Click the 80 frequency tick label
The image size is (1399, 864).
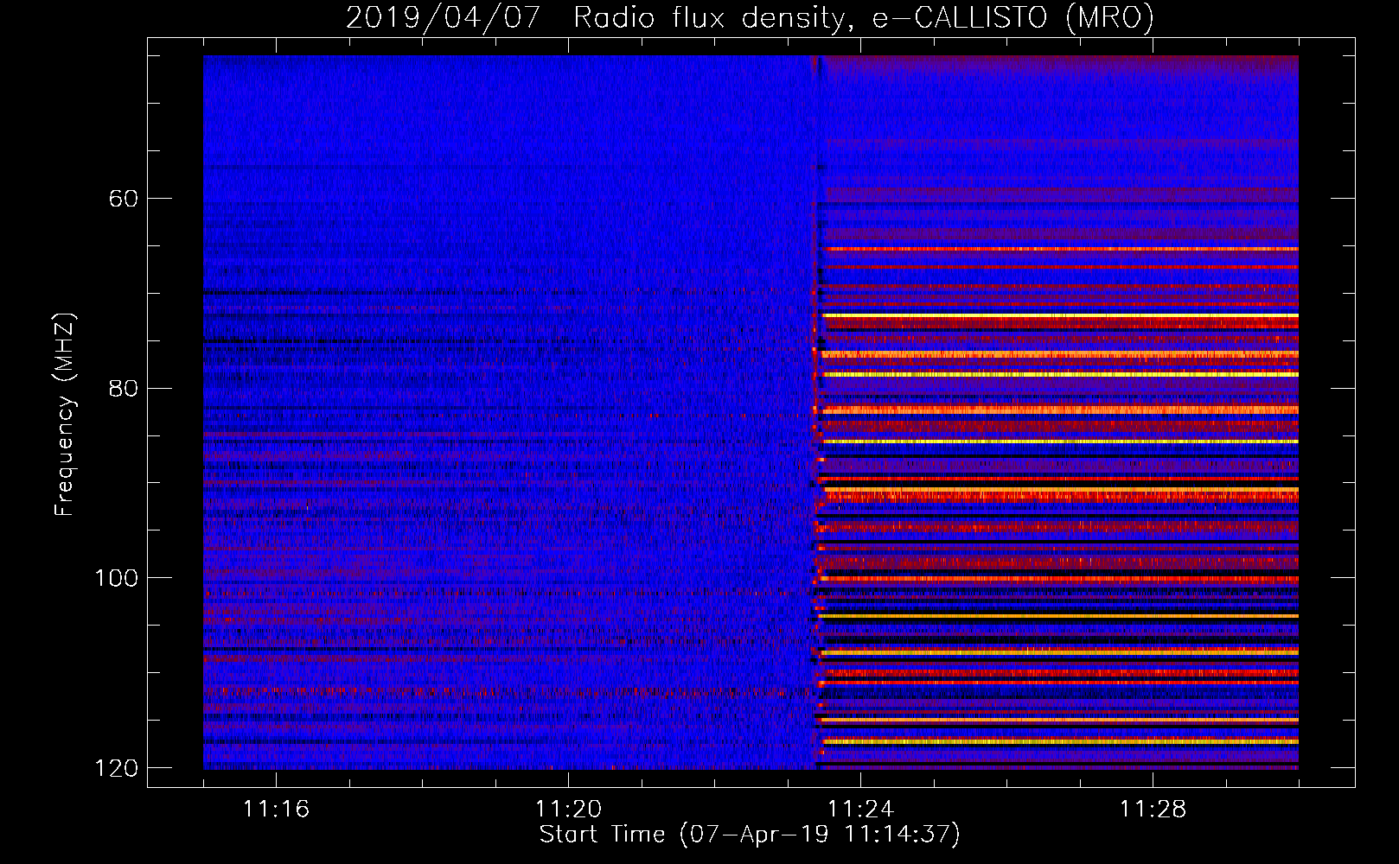124,388
